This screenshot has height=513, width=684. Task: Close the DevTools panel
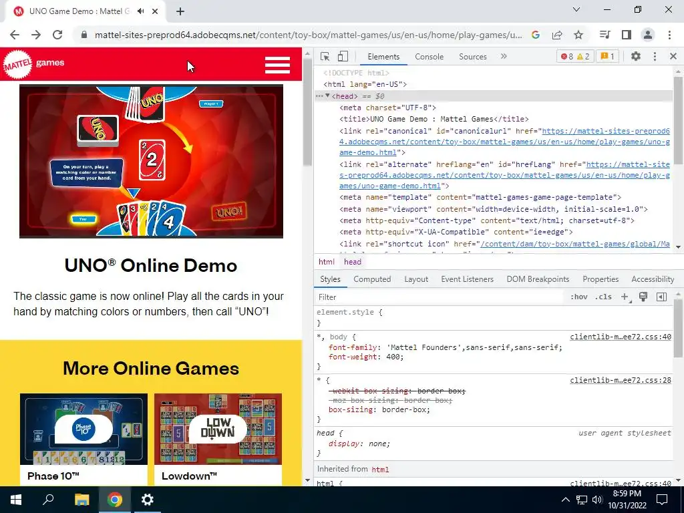(673, 56)
